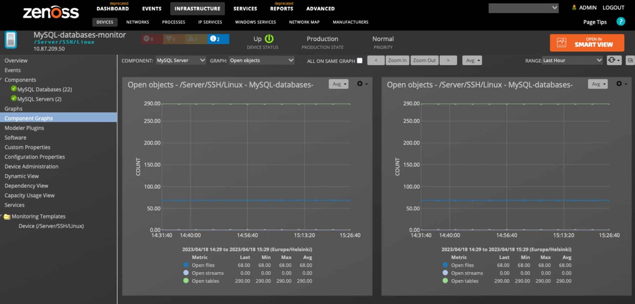Open the toolbar Avg aggregation dropdown

[x=472, y=60]
